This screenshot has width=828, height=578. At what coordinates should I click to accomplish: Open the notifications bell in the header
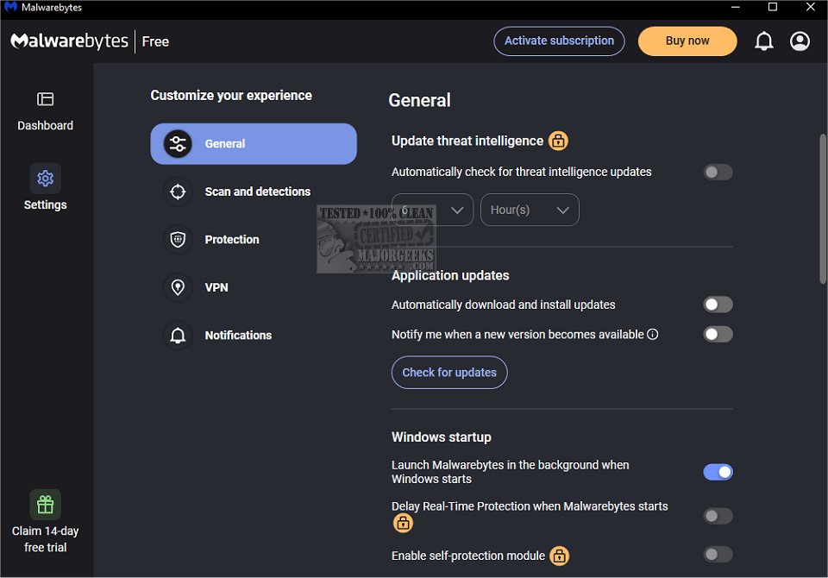click(x=763, y=41)
